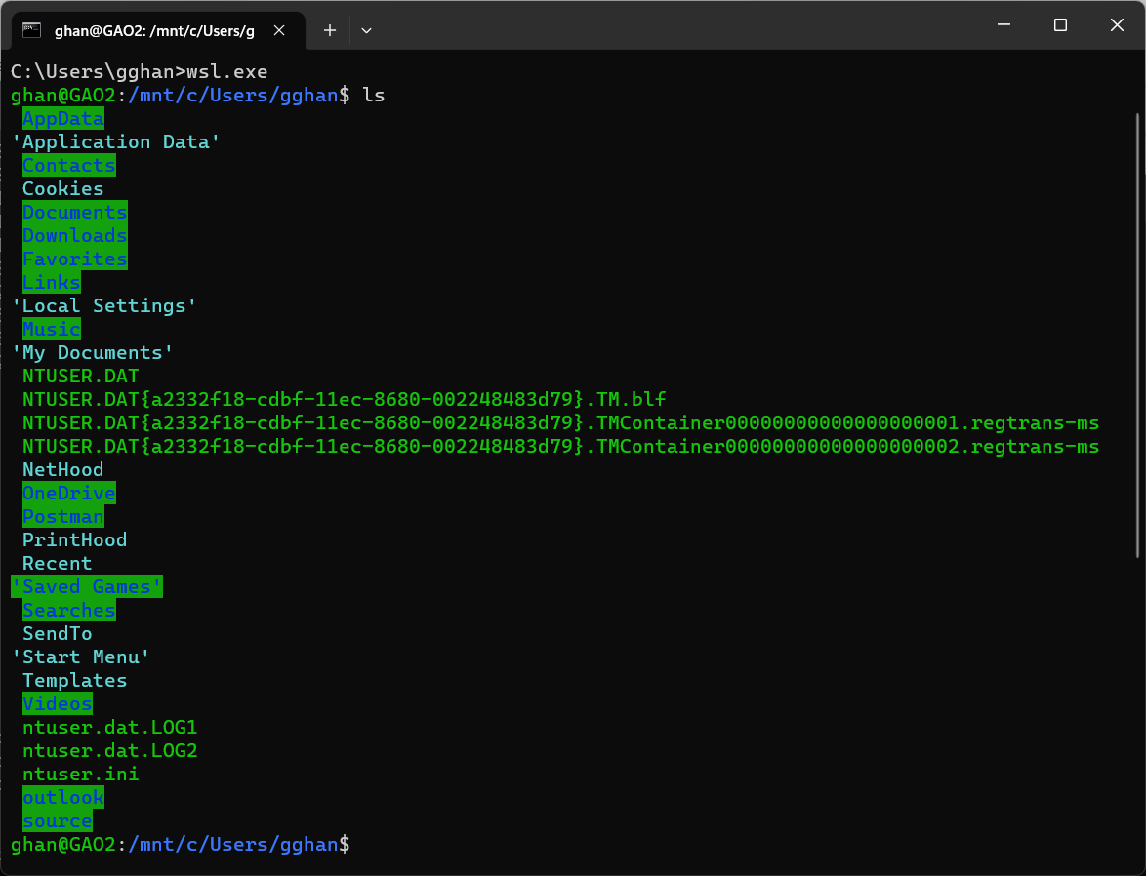Select the ls command text
Viewport: 1146px width, 876px height.
pos(376,95)
